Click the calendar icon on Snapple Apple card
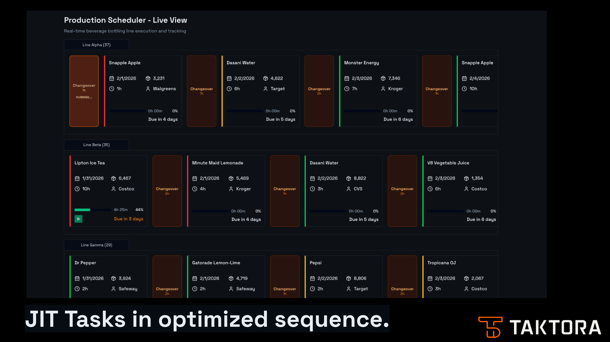The image size is (610, 342). pos(112,78)
